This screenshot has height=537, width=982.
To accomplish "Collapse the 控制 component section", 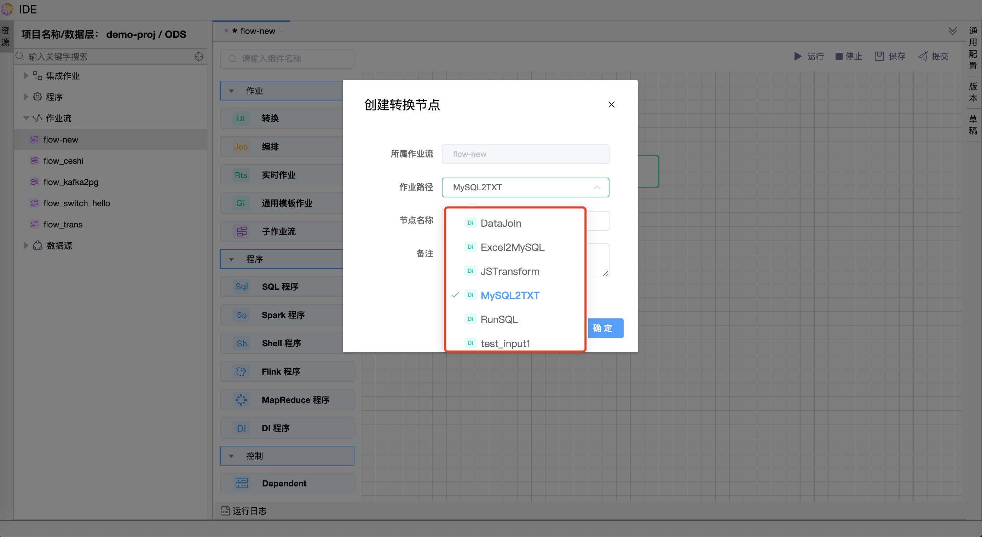I will pos(231,456).
